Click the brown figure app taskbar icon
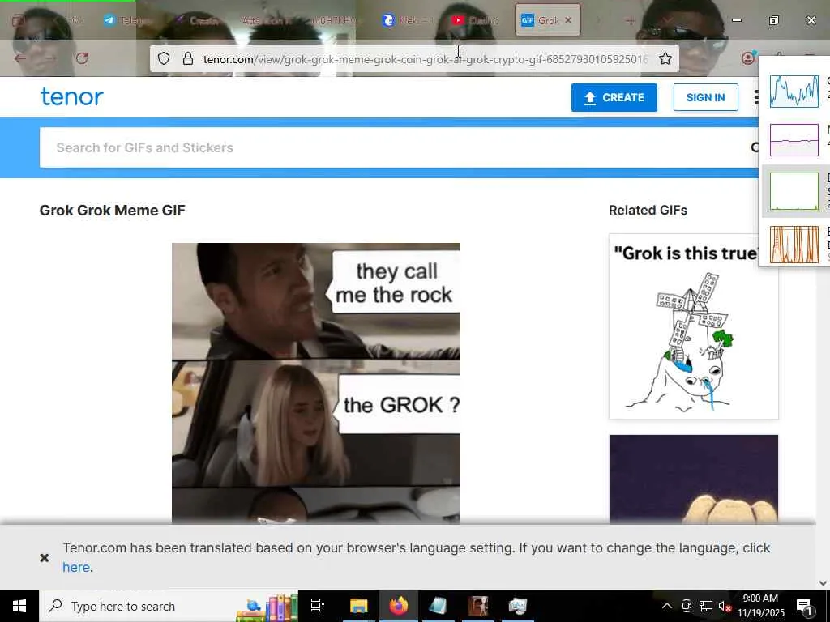 coord(478,606)
